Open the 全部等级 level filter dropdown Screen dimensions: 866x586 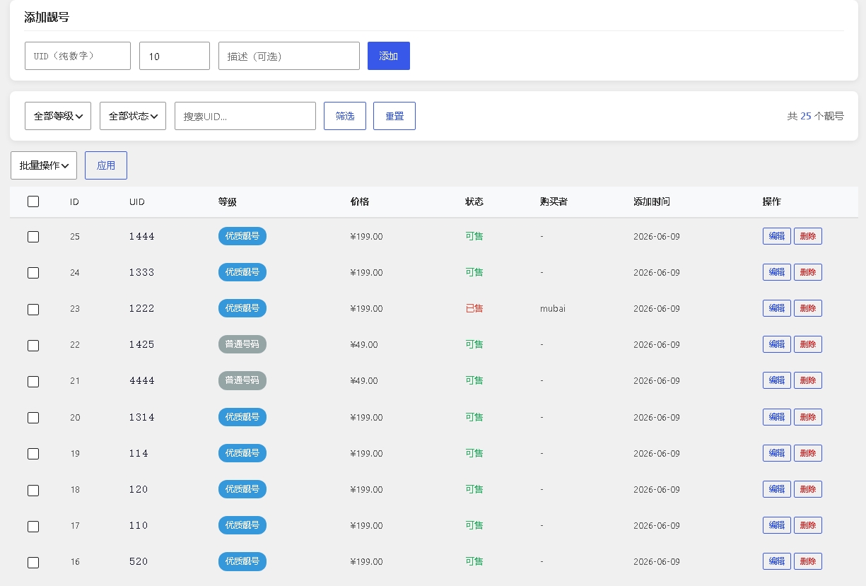click(58, 116)
